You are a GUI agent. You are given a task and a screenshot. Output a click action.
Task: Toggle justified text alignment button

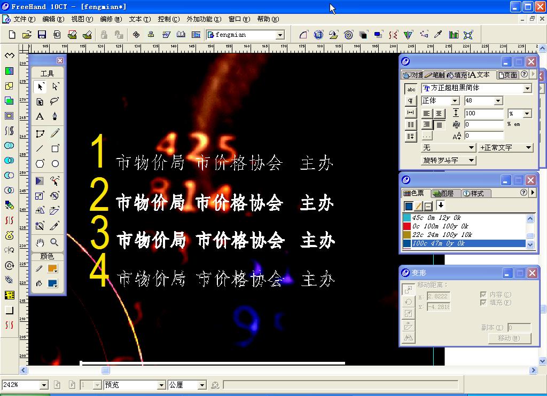[x=439, y=124]
